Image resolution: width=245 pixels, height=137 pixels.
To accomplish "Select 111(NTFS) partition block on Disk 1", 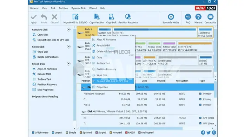I will click(x=205, y=33).
